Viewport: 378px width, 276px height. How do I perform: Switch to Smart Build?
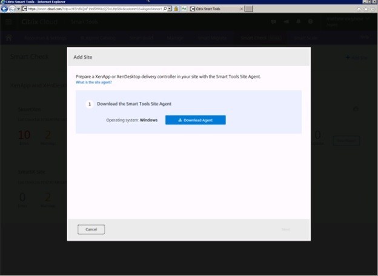141,38
